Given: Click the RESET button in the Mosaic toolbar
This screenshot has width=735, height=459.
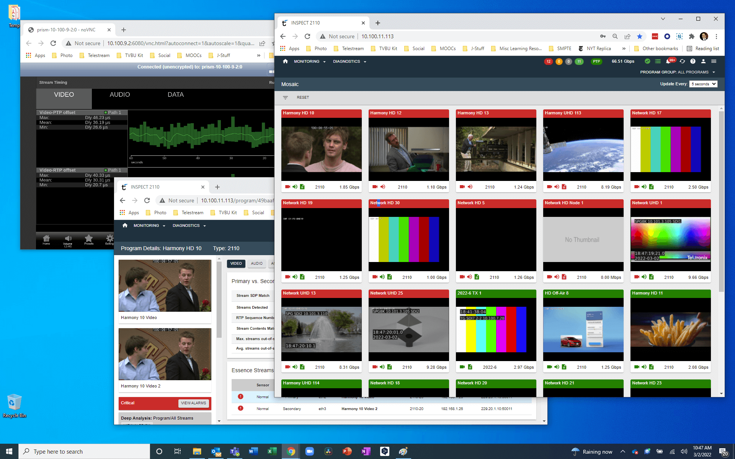Looking at the screenshot, I should 303,98.
